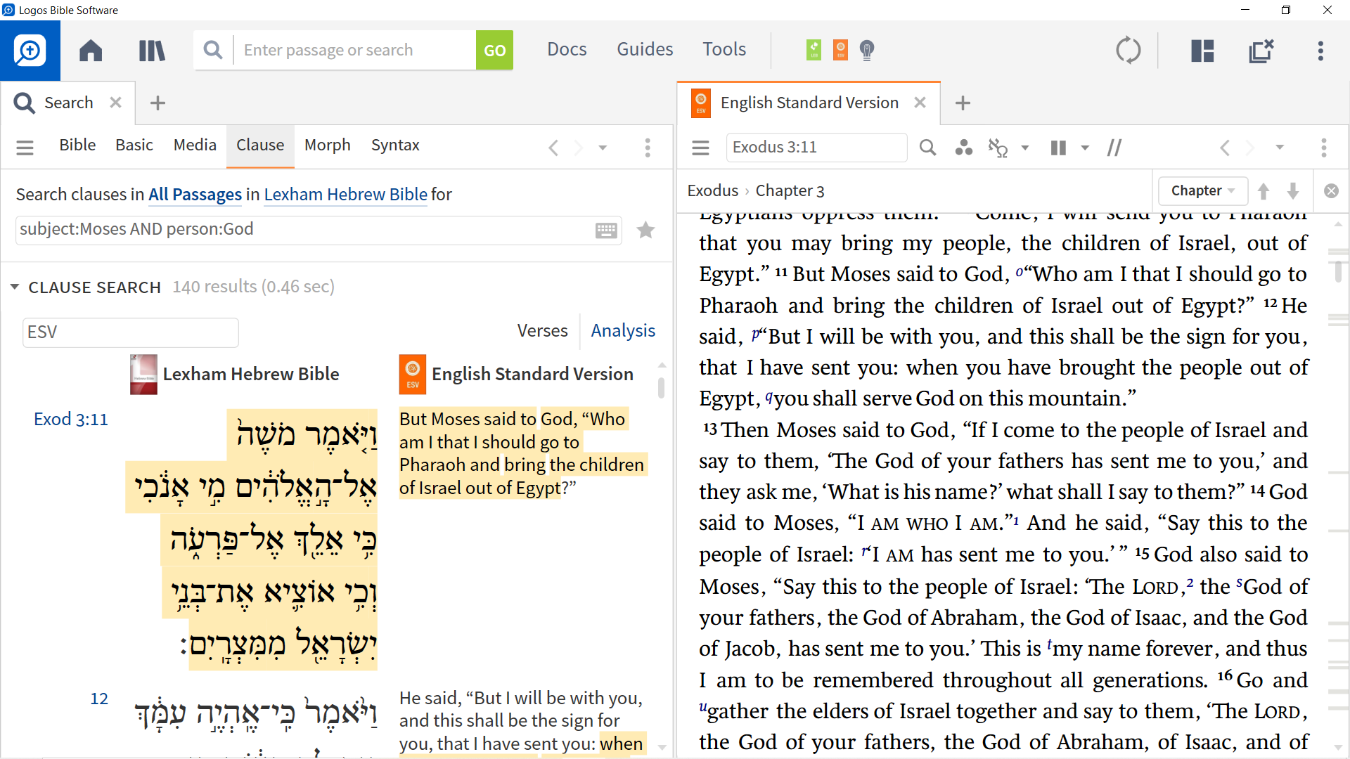Go back in ESV panel history
The width and height of the screenshot is (1350, 759).
[1225, 148]
